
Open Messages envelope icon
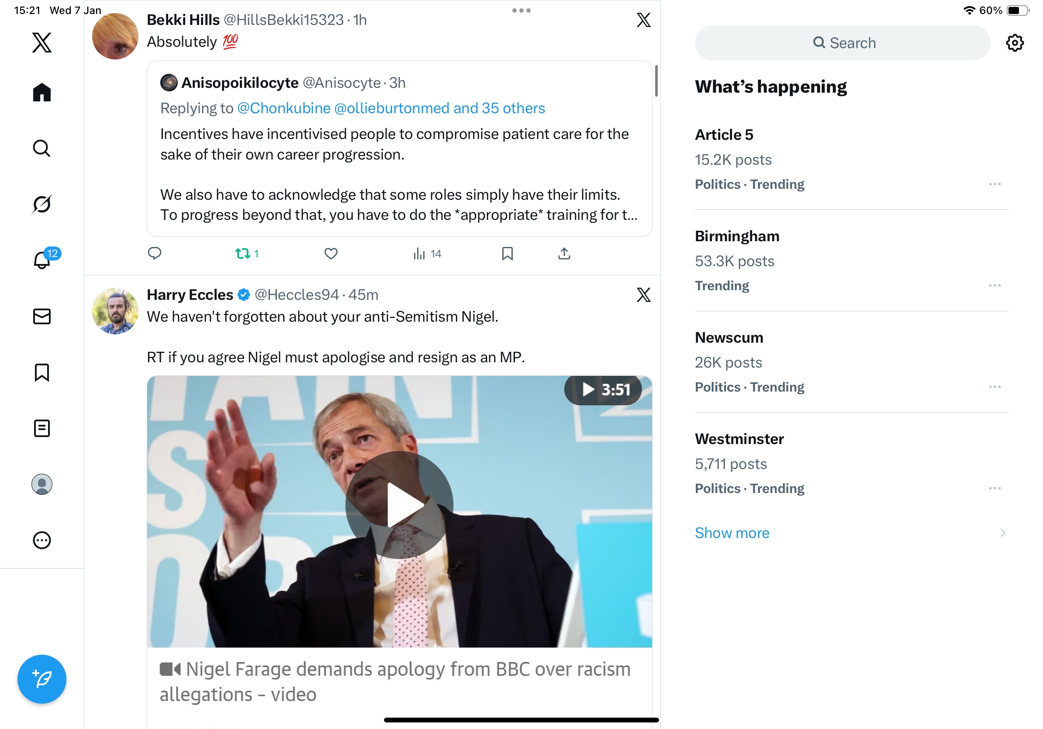click(42, 316)
